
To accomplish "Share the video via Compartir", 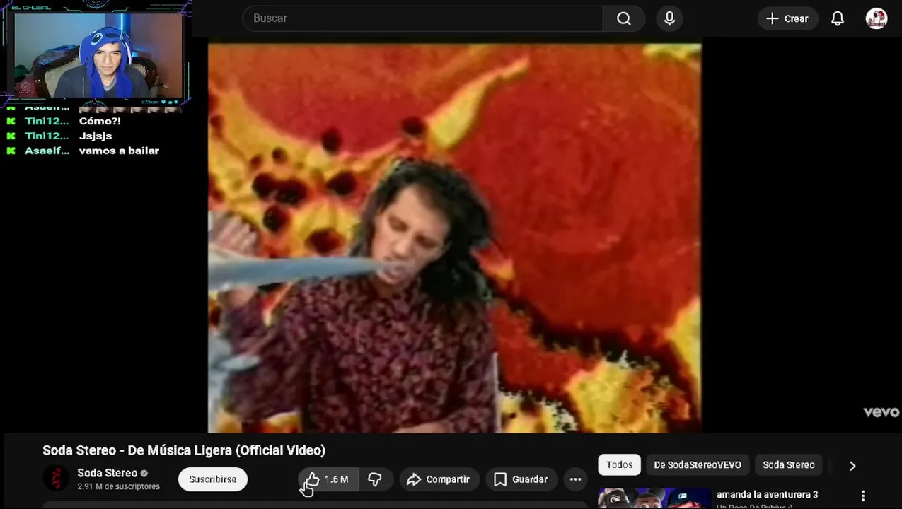I will pyautogui.click(x=439, y=479).
